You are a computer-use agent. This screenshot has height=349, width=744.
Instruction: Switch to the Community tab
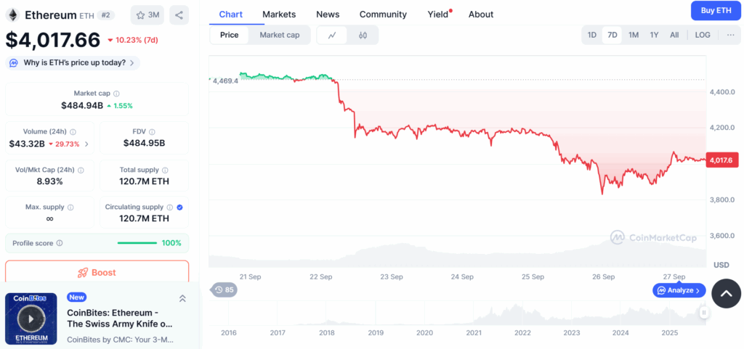(x=383, y=15)
